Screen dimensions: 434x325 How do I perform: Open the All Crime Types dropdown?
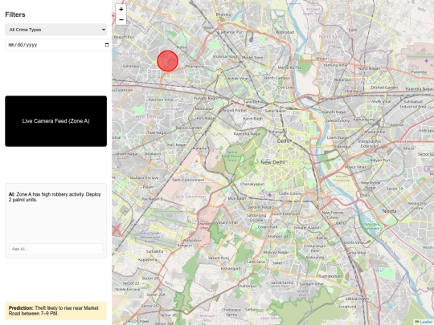click(x=55, y=30)
